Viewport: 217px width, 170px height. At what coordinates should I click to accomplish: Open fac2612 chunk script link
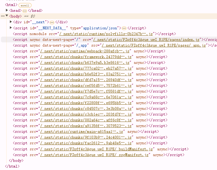tap(86, 143)
